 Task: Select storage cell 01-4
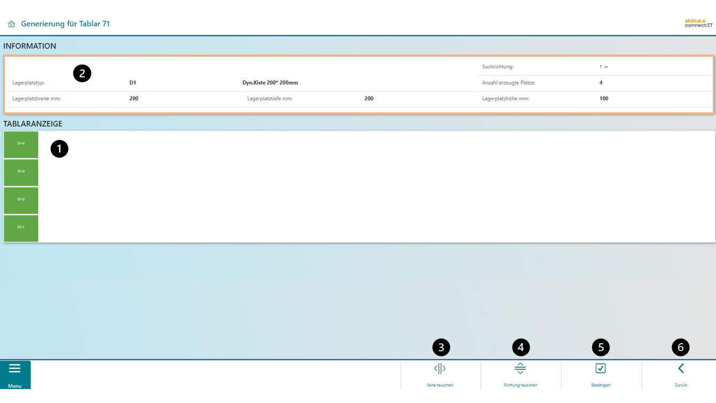(x=21, y=145)
